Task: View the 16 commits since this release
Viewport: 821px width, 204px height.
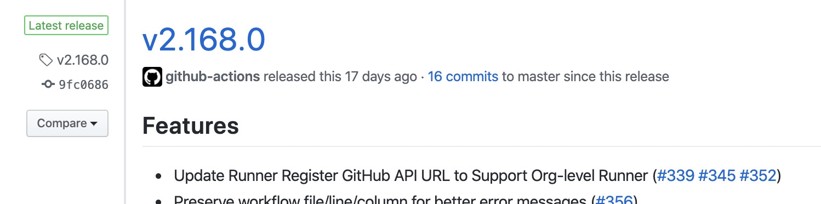Action: point(463,76)
